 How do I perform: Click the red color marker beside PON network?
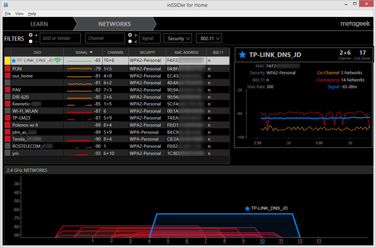coord(7,69)
